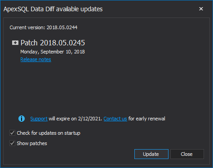Click the Close button
The height and width of the screenshot is (168, 213).
[x=187, y=154]
